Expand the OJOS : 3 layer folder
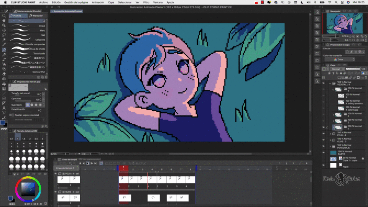 [330, 140]
